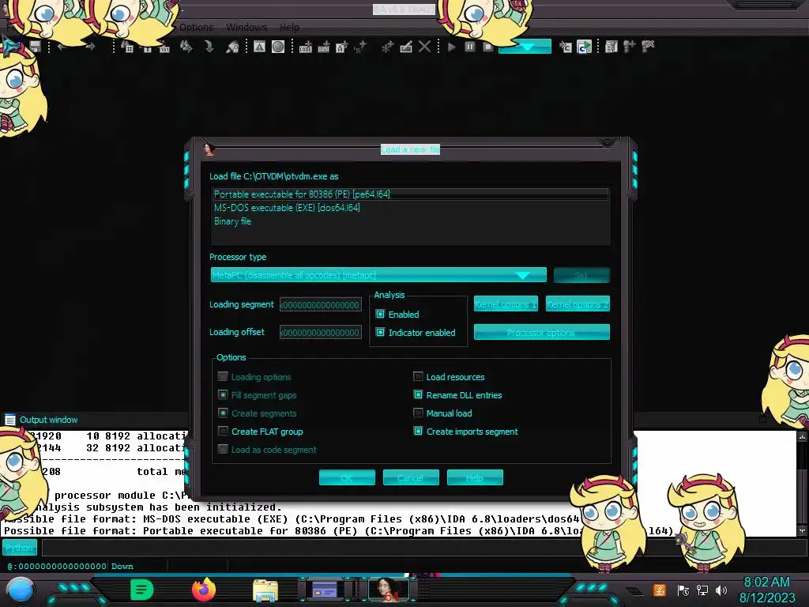Click the IDA portrait icon on the taskbar
Screen dimensions: 809x607
(x=389, y=590)
